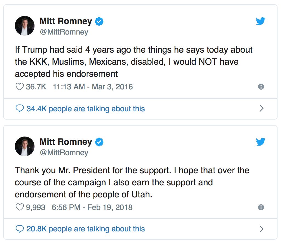
Task: Open info icon on the March 2016 tweet
Action: (261, 87)
